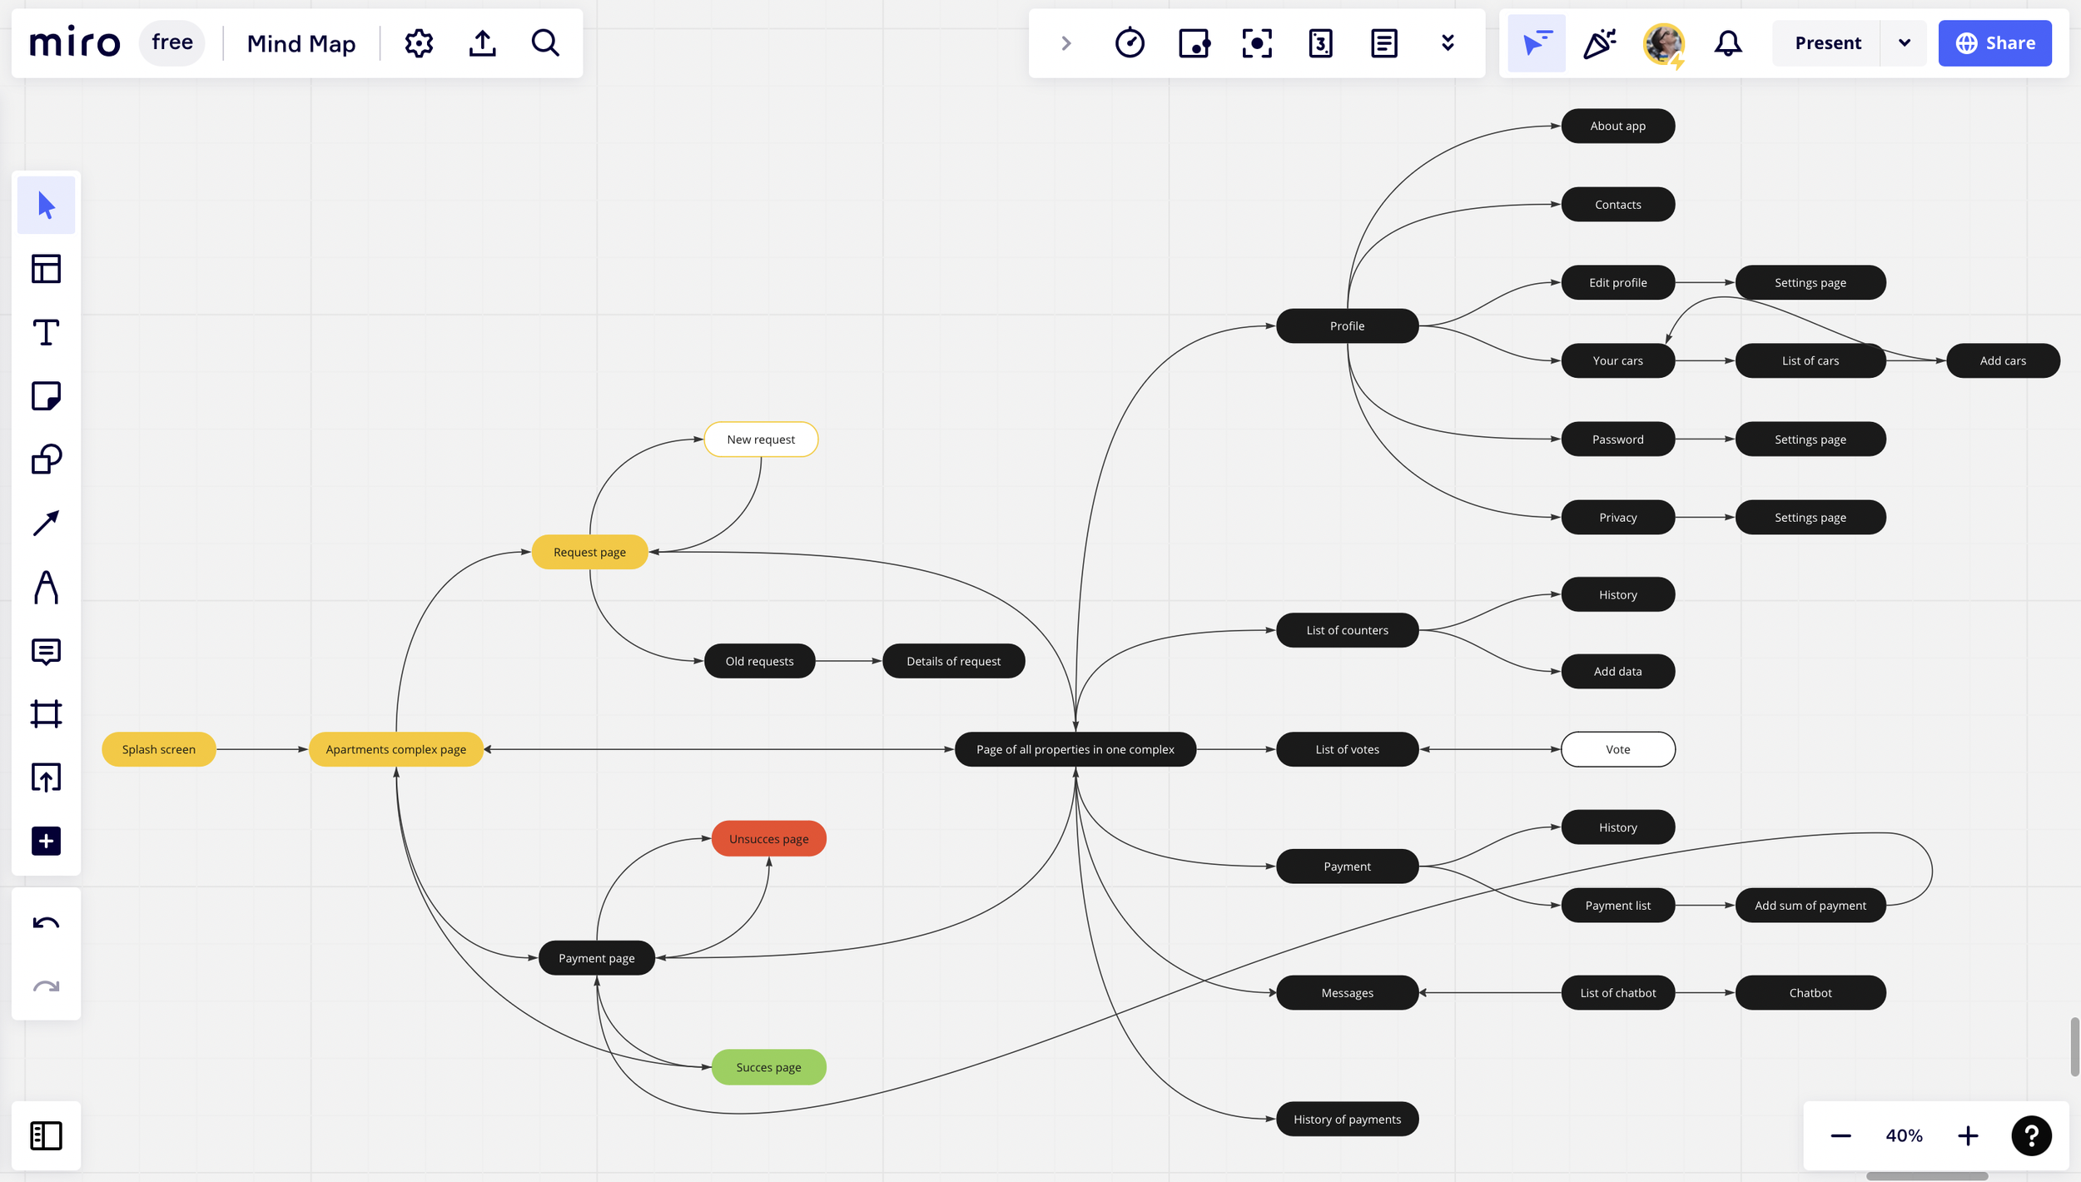Select the sticky note tool
2081x1182 pixels.
pyautogui.click(x=46, y=396)
